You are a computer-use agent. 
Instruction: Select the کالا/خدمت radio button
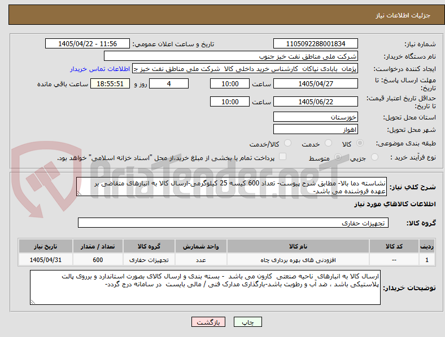click(x=287, y=143)
